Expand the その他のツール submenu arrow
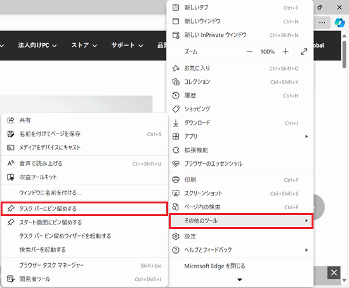Image resolution: width=349 pixels, height=288 pixels. click(x=306, y=221)
